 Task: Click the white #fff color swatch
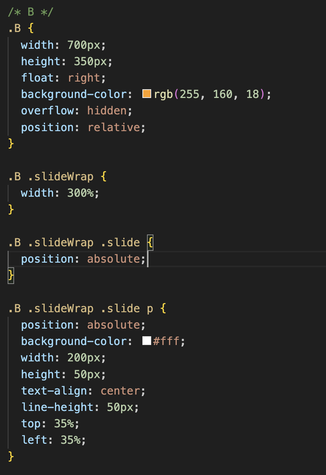[147, 341]
